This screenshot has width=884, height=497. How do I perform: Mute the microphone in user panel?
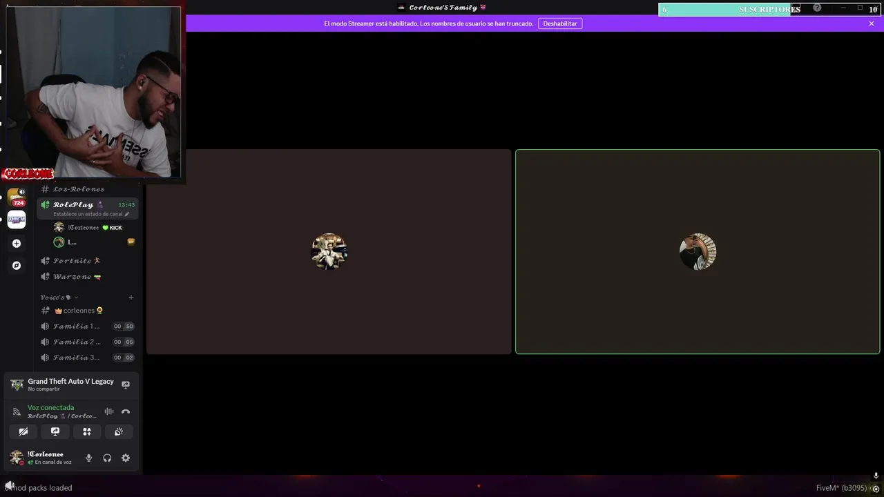tap(88, 458)
